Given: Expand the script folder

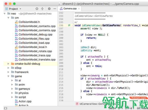Looking at the screenshot, I should tap(12, 97).
